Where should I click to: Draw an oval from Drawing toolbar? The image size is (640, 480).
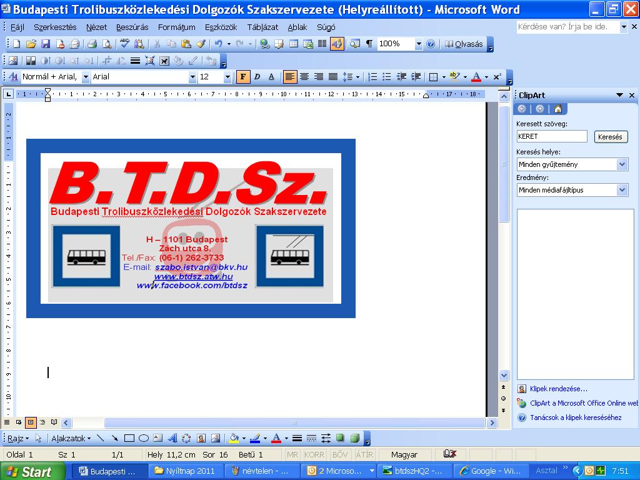(144, 438)
